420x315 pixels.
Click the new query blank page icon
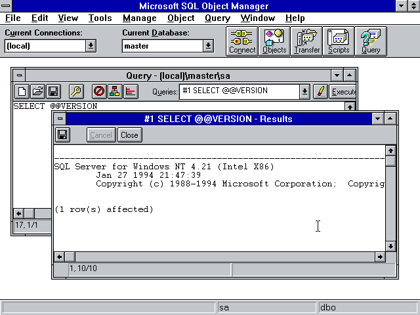(x=21, y=92)
